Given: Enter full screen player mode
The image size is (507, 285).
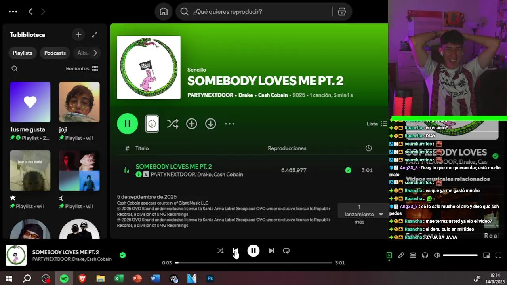Looking at the screenshot, I should (x=499, y=255).
